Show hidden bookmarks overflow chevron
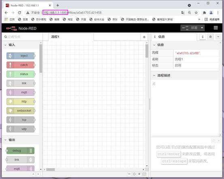The height and width of the screenshot is (179, 224). coord(199,19)
